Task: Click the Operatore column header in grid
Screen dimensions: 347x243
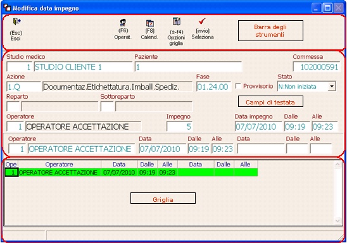Action: (x=60, y=165)
